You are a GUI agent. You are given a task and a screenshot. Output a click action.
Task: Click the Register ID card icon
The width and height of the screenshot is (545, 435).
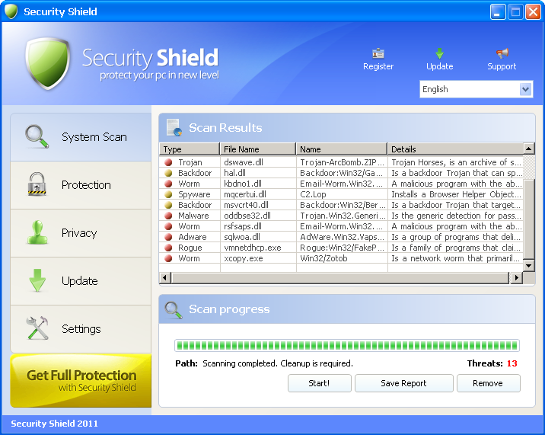[378, 53]
